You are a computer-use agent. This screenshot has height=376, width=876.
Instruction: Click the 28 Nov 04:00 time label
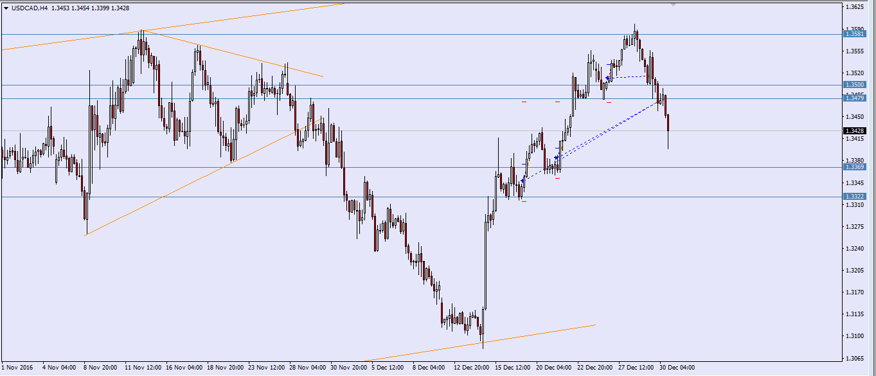(307, 368)
